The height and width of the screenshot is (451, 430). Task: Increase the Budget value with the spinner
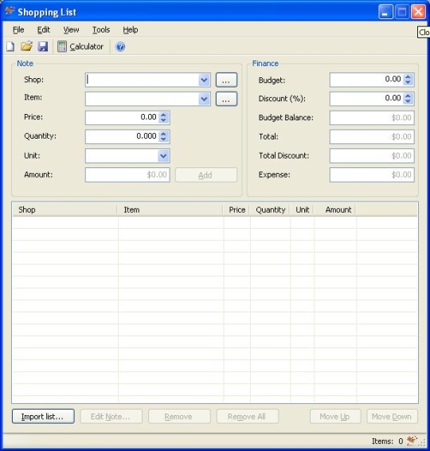[x=408, y=76]
